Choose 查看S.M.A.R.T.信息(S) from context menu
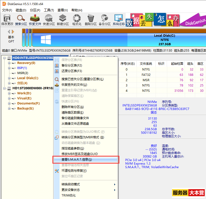 point(86,160)
